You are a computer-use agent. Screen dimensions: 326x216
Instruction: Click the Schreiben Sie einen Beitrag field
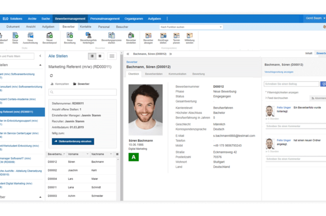click(x=291, y=84)
